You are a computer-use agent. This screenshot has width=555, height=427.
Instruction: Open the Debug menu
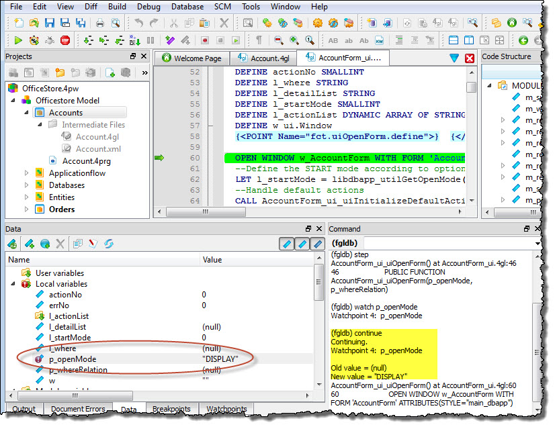148,7
